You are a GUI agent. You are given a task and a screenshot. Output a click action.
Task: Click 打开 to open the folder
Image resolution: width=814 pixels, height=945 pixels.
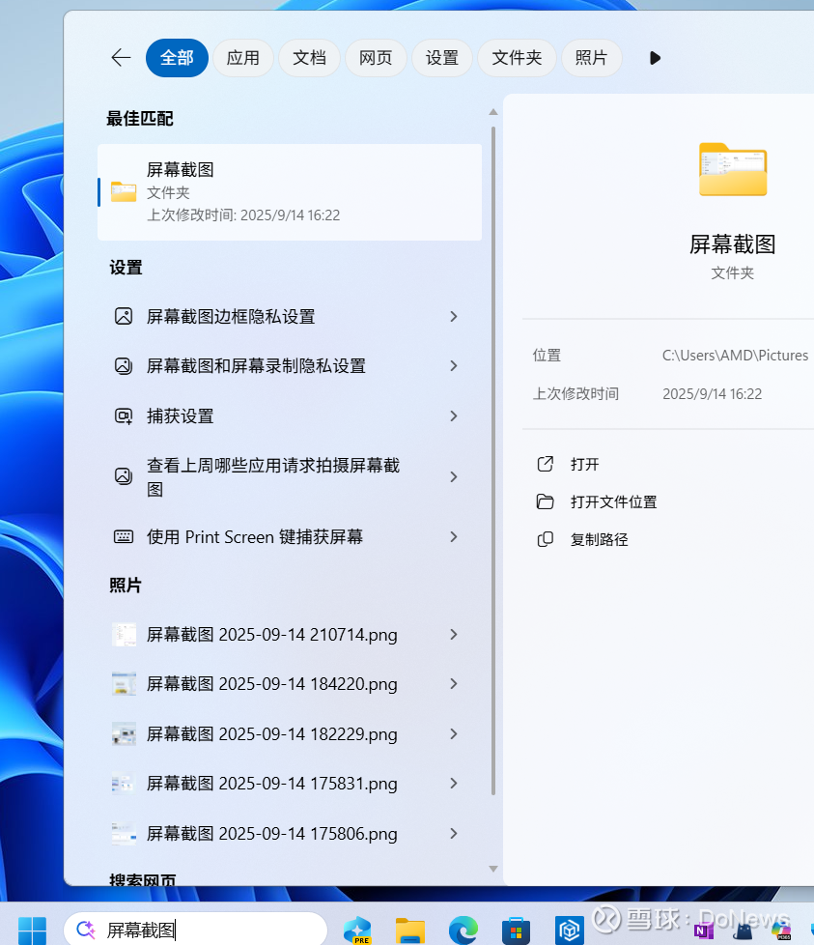point(584,464)
